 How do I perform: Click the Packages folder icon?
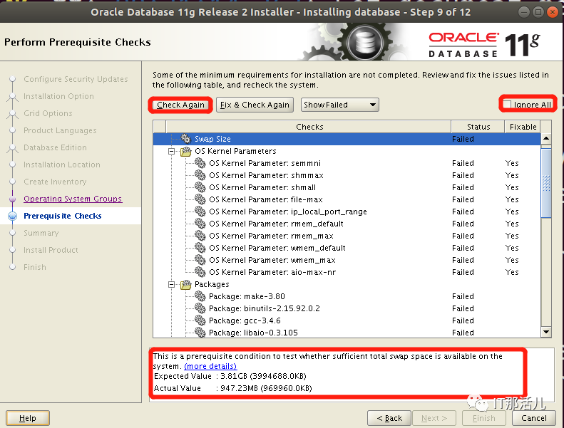point(185,284)
